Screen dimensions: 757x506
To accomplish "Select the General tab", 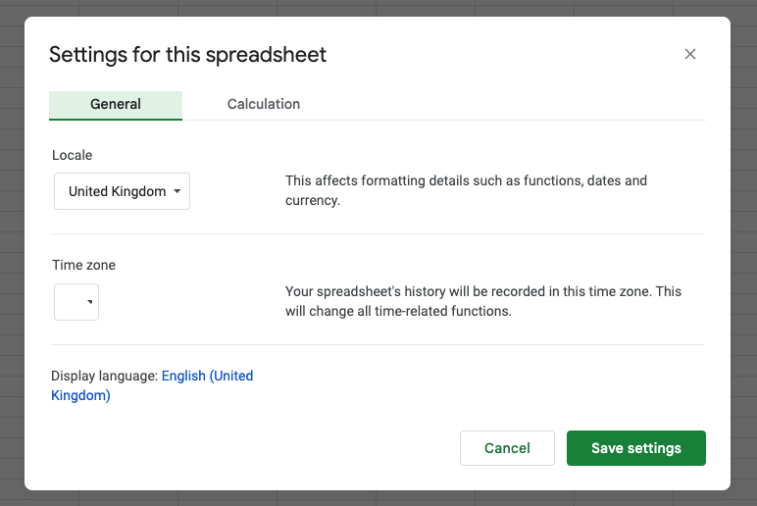I will click(116, 104).
